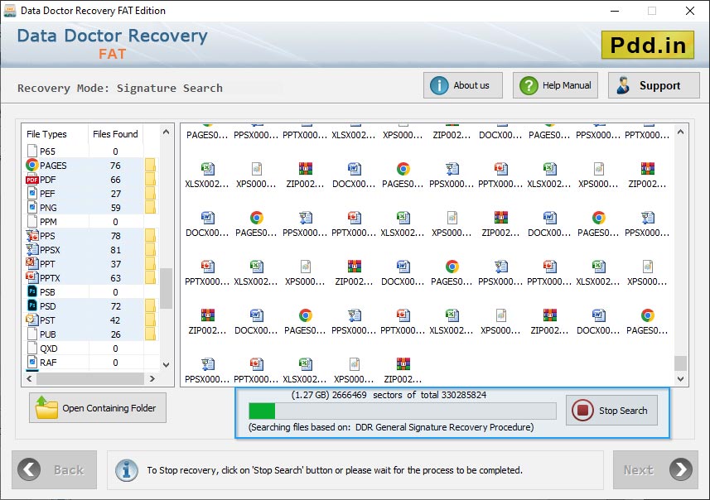Click recovered files pane scrollbar thumb
Image resolution: width=710 pixels, height=500 pixels.
coord(680,363)
